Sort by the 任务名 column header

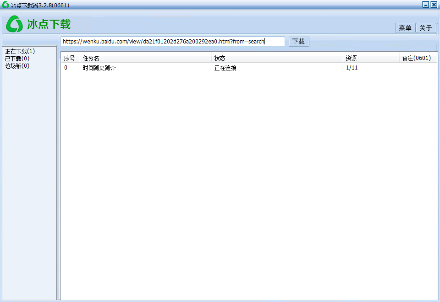coord(146,58)
